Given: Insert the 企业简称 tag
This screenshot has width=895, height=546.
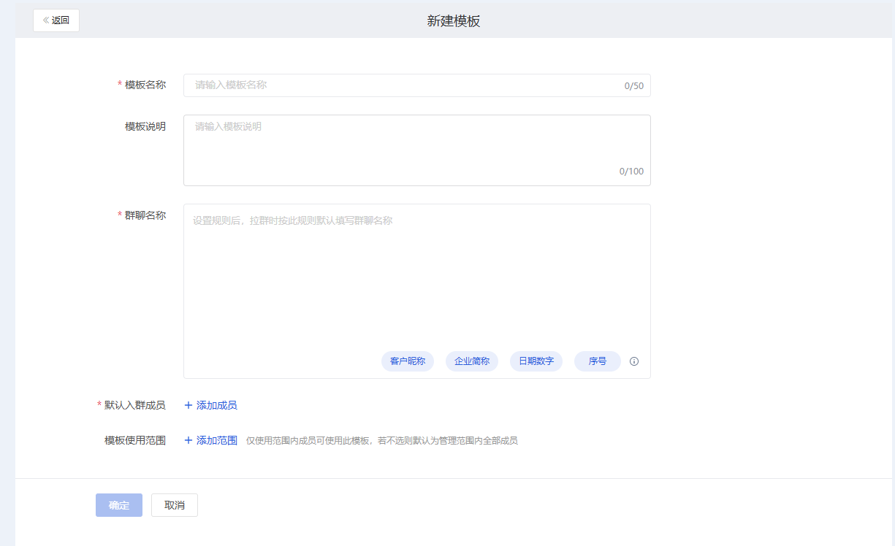Looking at the screenshot, I should click(x=472, y=361).
